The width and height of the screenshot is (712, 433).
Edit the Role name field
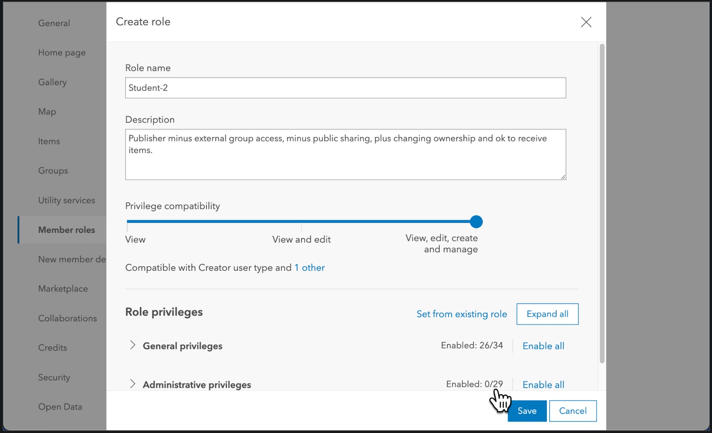[x=345, y=88]
